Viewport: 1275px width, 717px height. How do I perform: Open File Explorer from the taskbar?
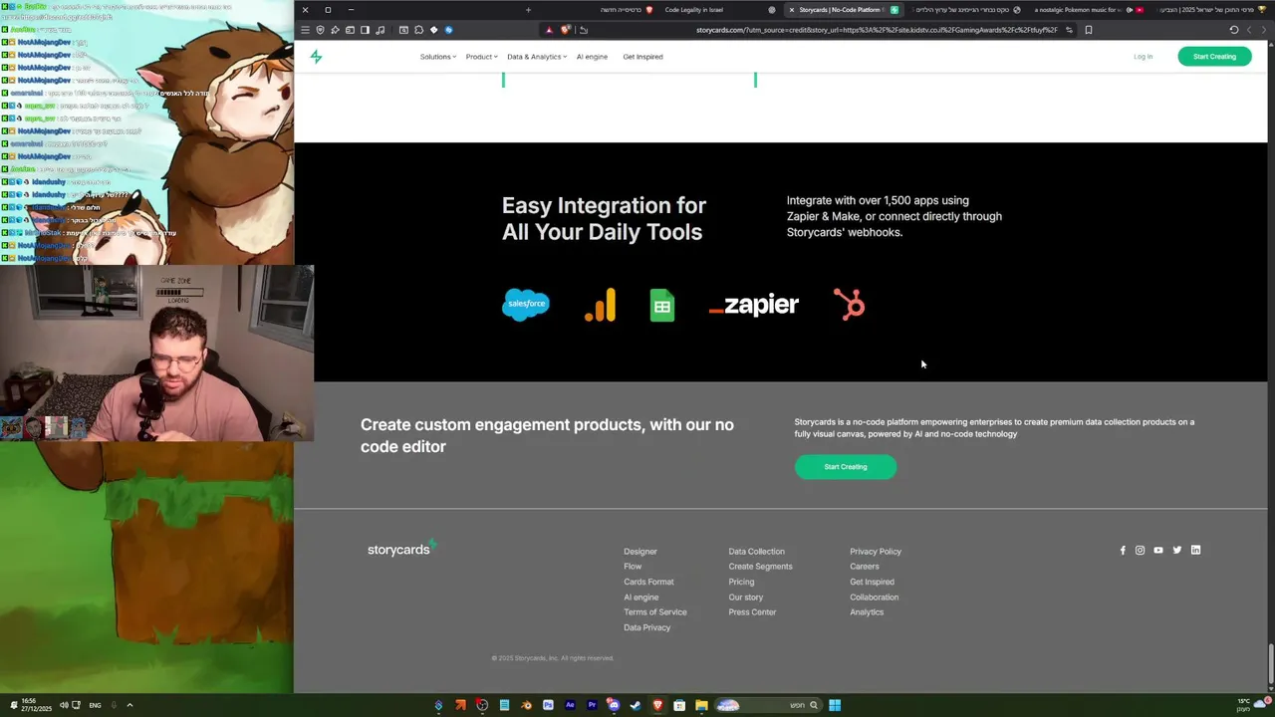[x=701, y=705]
